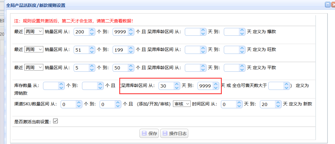
Task: Open the 审核 type dropdown in 新款 row
Action: click(182, 104)
